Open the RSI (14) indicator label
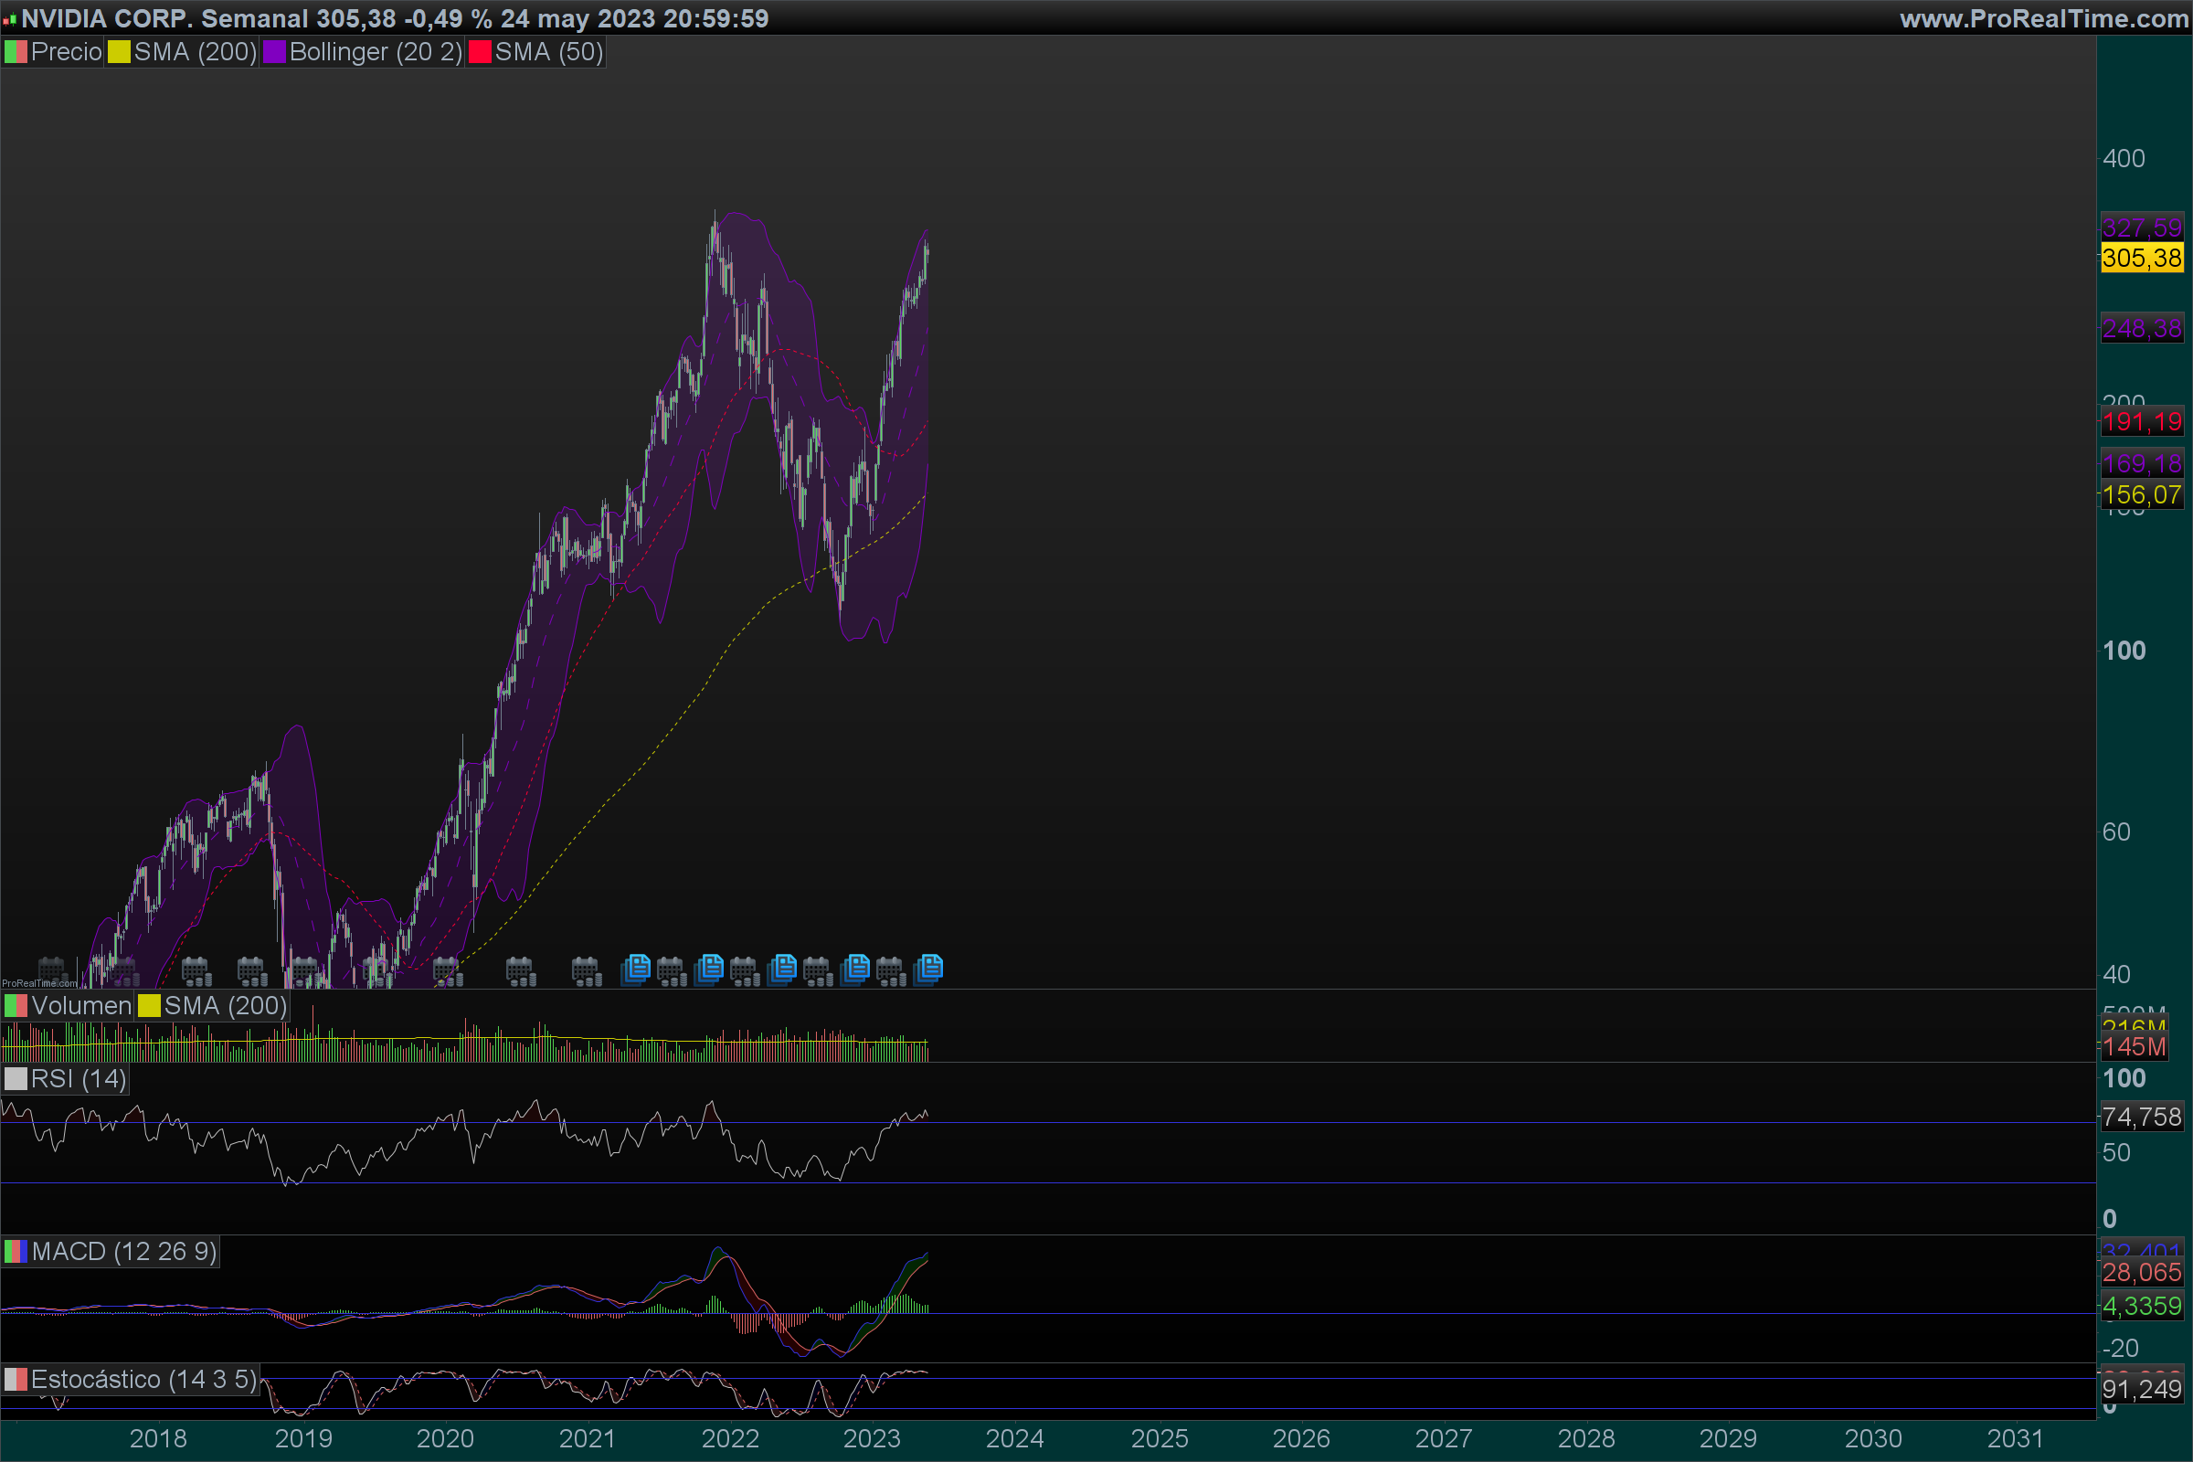This screenshot has height=1462, width=2193. click(x=78, y=1079)
